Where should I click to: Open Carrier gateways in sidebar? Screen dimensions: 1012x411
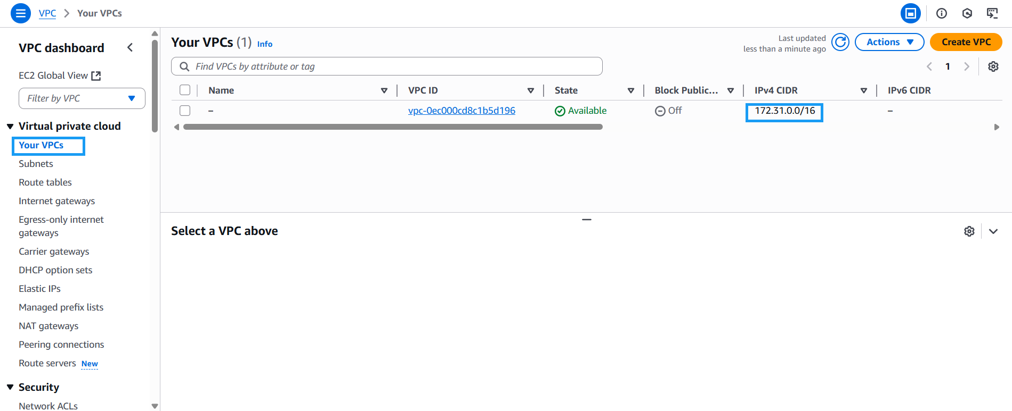(x=54, y=251)
